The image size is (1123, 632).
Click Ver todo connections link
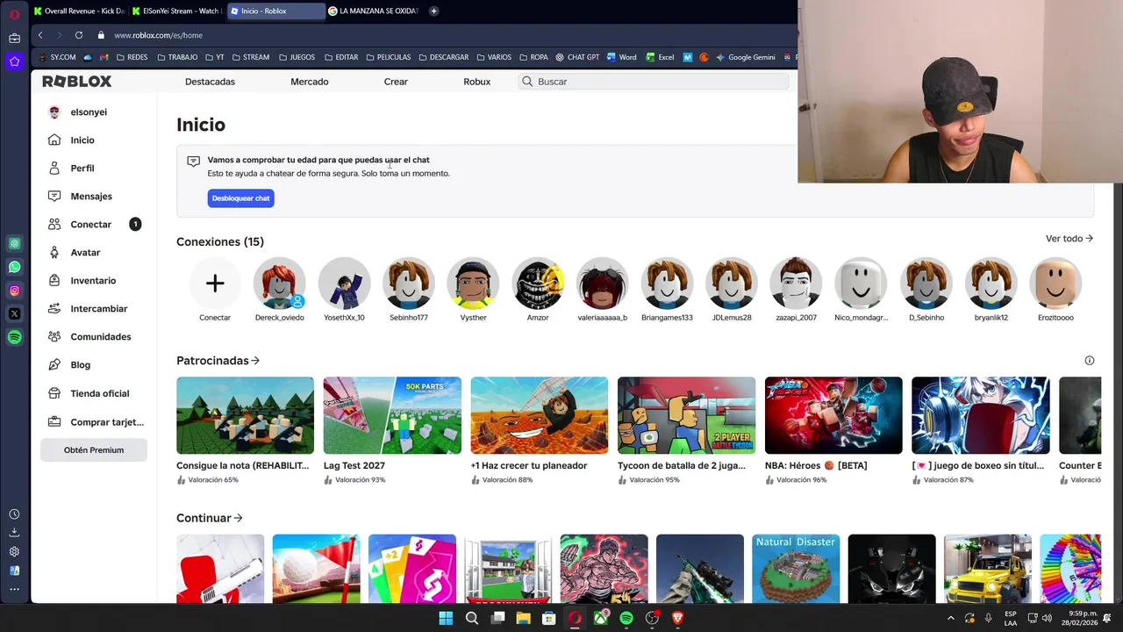(x=1069, y=239)
